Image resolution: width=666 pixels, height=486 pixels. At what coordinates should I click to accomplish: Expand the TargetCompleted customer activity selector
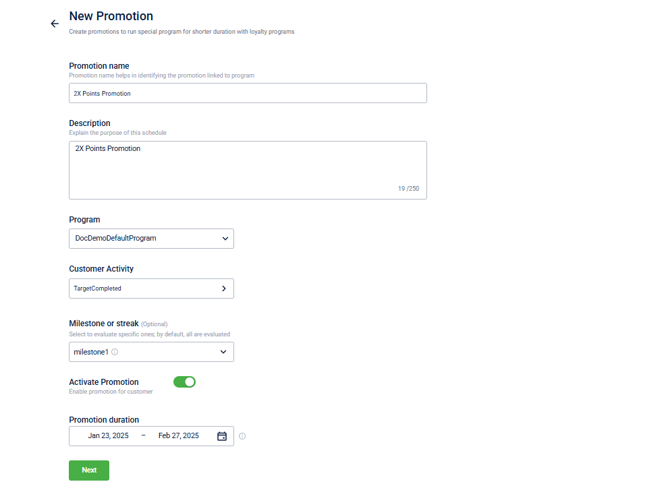(x=151, y=288)
